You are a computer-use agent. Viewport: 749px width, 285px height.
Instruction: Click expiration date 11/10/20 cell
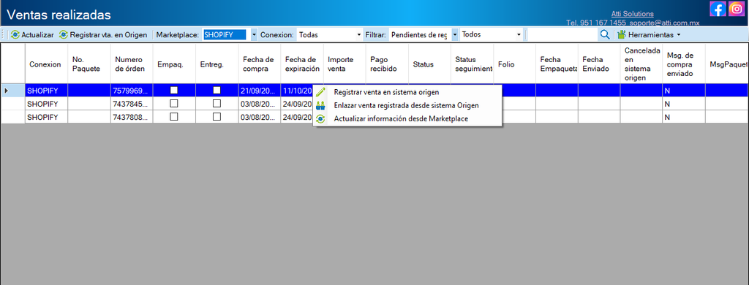point(297,90)
